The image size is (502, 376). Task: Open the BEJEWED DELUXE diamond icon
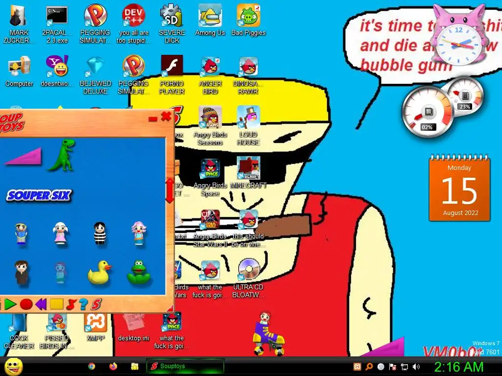(x=95, y=75)
